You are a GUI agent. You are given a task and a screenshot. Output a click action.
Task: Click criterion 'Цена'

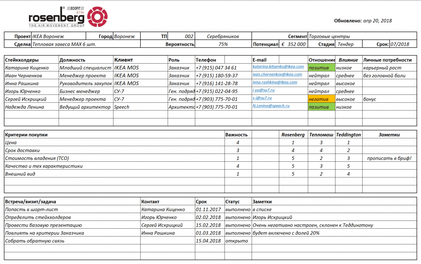pos(11,142)
